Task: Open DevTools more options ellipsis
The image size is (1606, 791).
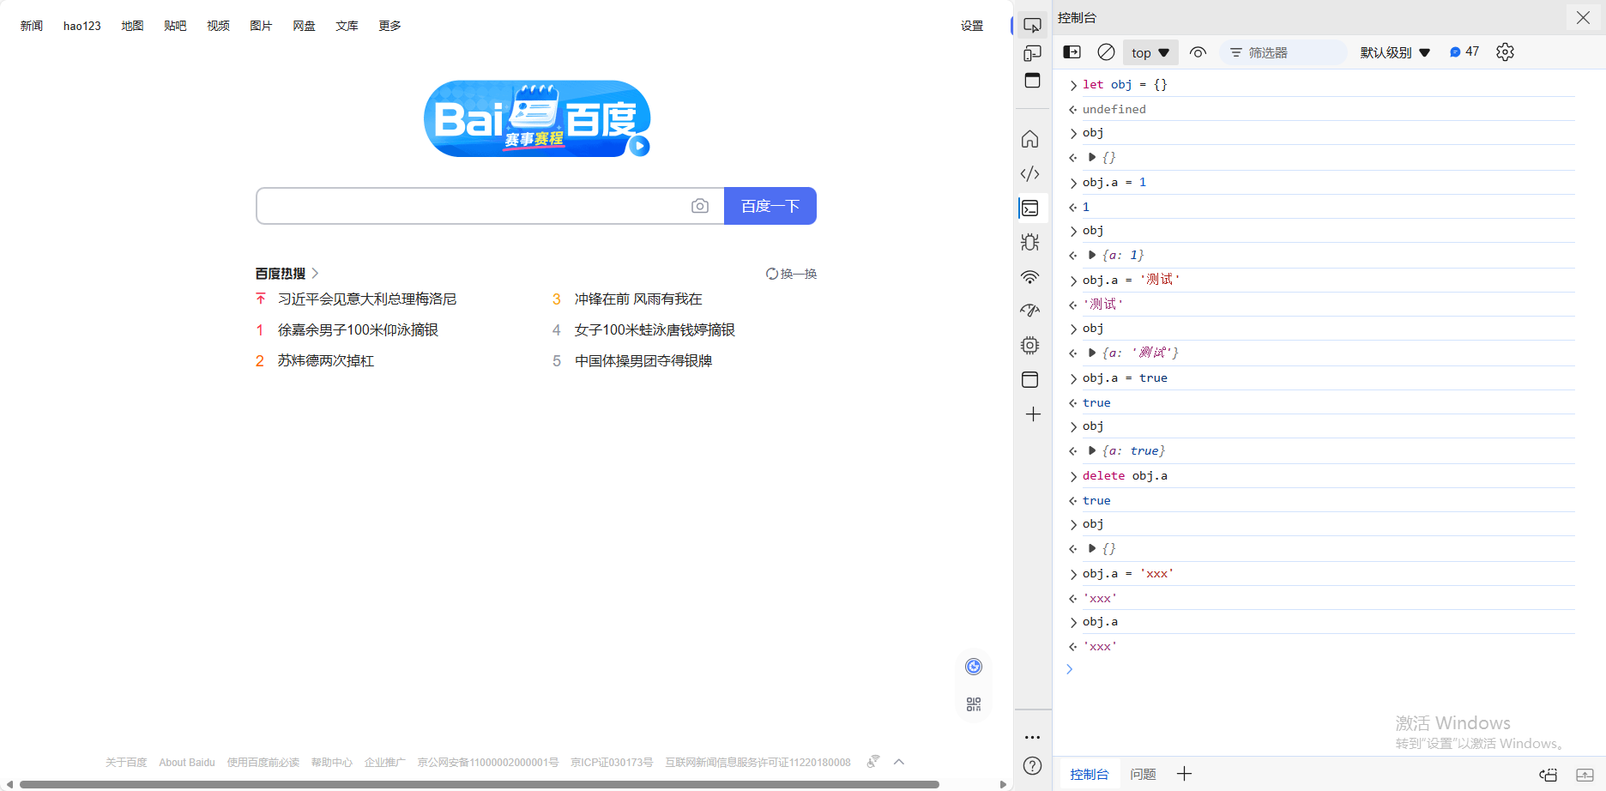Action: point(1032,737)
